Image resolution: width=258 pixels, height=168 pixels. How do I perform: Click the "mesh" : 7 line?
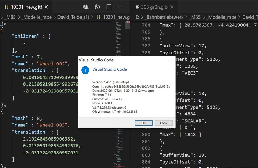pyautogui.click(x=27, y=57)
